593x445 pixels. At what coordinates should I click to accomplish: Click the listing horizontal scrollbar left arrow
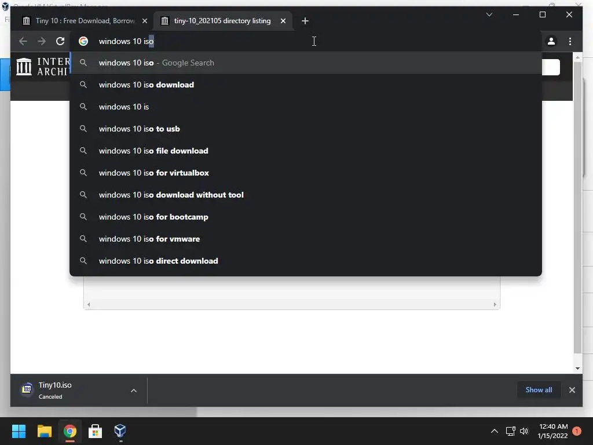(x=89, y=304)
